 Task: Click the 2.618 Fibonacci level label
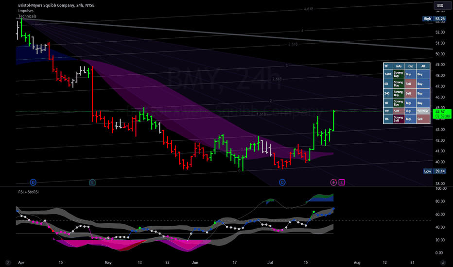[277, 79]
